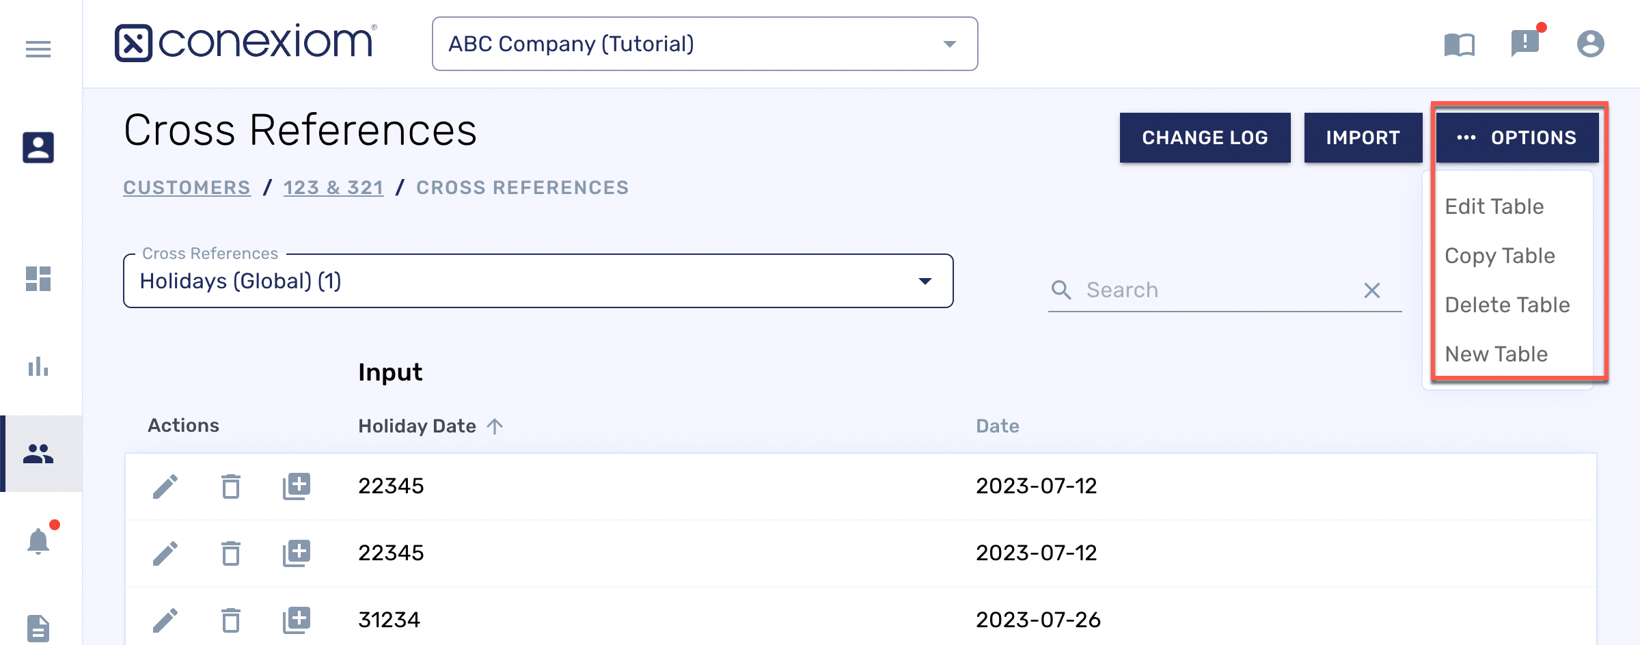Image resolution: width=1640 pixels, height=645 pixels.
Task: Delete row 31234 using trash icon
Action: [x=231, y=620]
